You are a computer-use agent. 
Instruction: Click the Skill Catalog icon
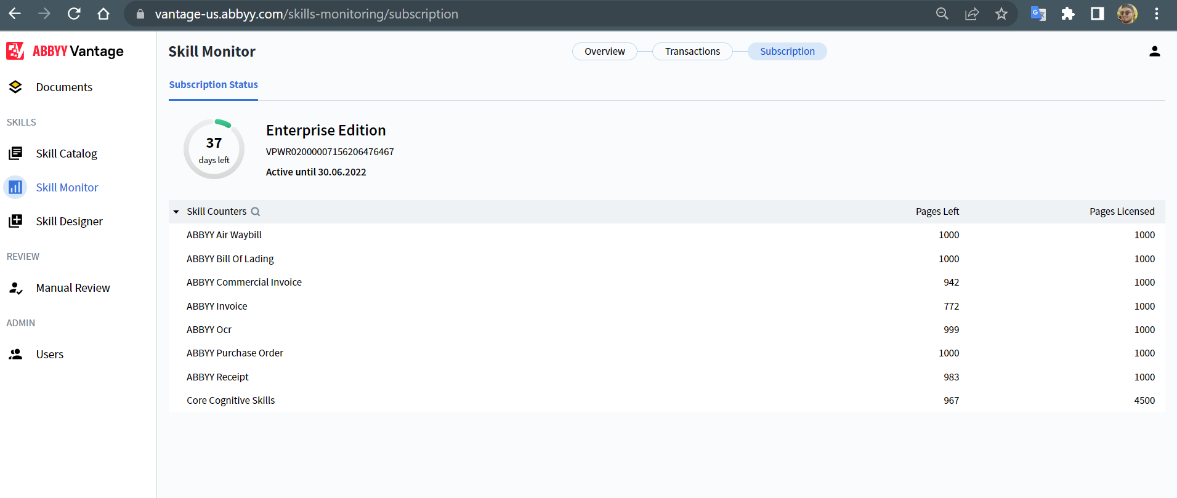tap(15, 153)
